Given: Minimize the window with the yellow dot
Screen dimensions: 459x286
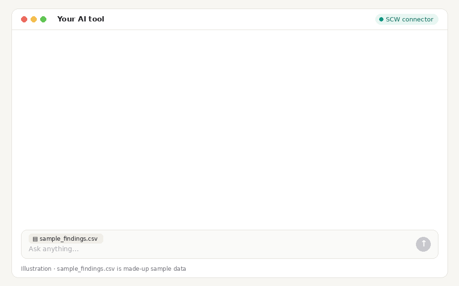Looking at the screenshot, I should pyautogui.click(x=33, y=19).
